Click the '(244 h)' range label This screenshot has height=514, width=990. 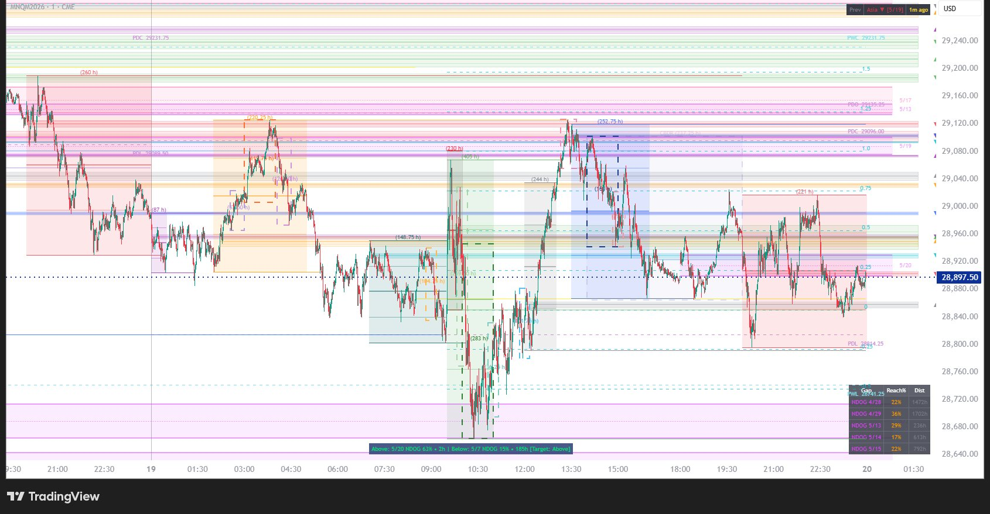[x=540, y=180]
